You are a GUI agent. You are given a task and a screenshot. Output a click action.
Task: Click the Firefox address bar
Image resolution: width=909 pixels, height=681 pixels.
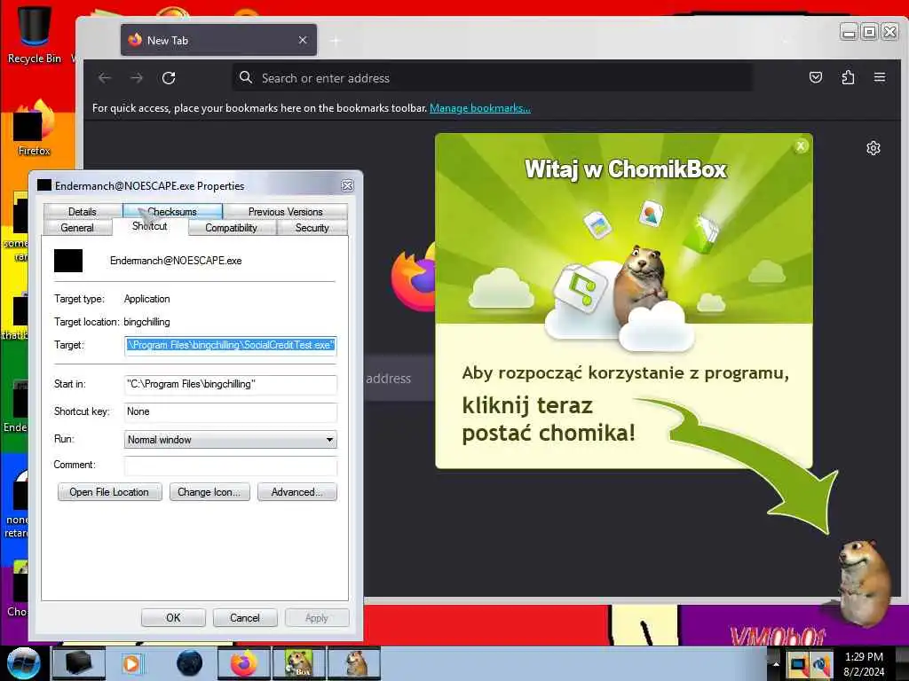[x=493, y=78]
